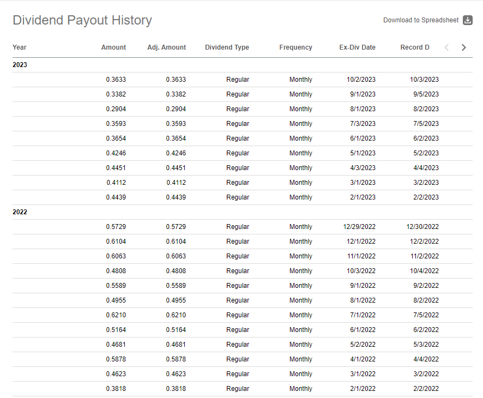The width and height of the screenshot is (483, 398).
Task: Click the 2023 year group row
Action: [x=243, y=65]
